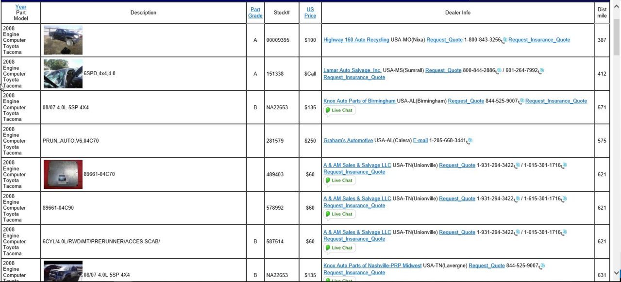621x282 pixels.
Task: Request quote from Knox Auto Parts of Birmingham
Action: (466, 101)
